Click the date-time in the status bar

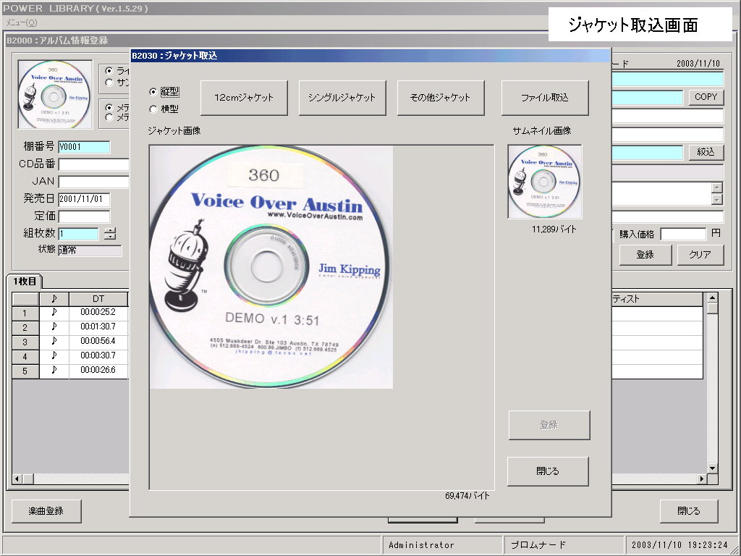coord(679,545)
